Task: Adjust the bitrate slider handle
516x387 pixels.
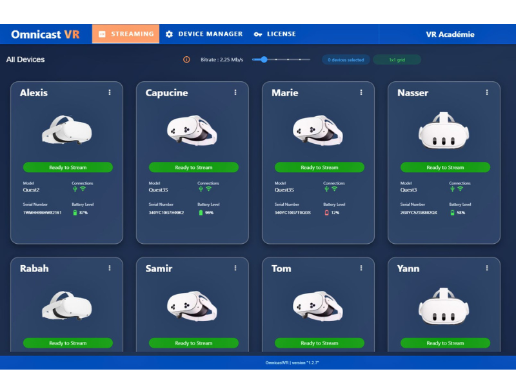Action: [x=264, y=59]
